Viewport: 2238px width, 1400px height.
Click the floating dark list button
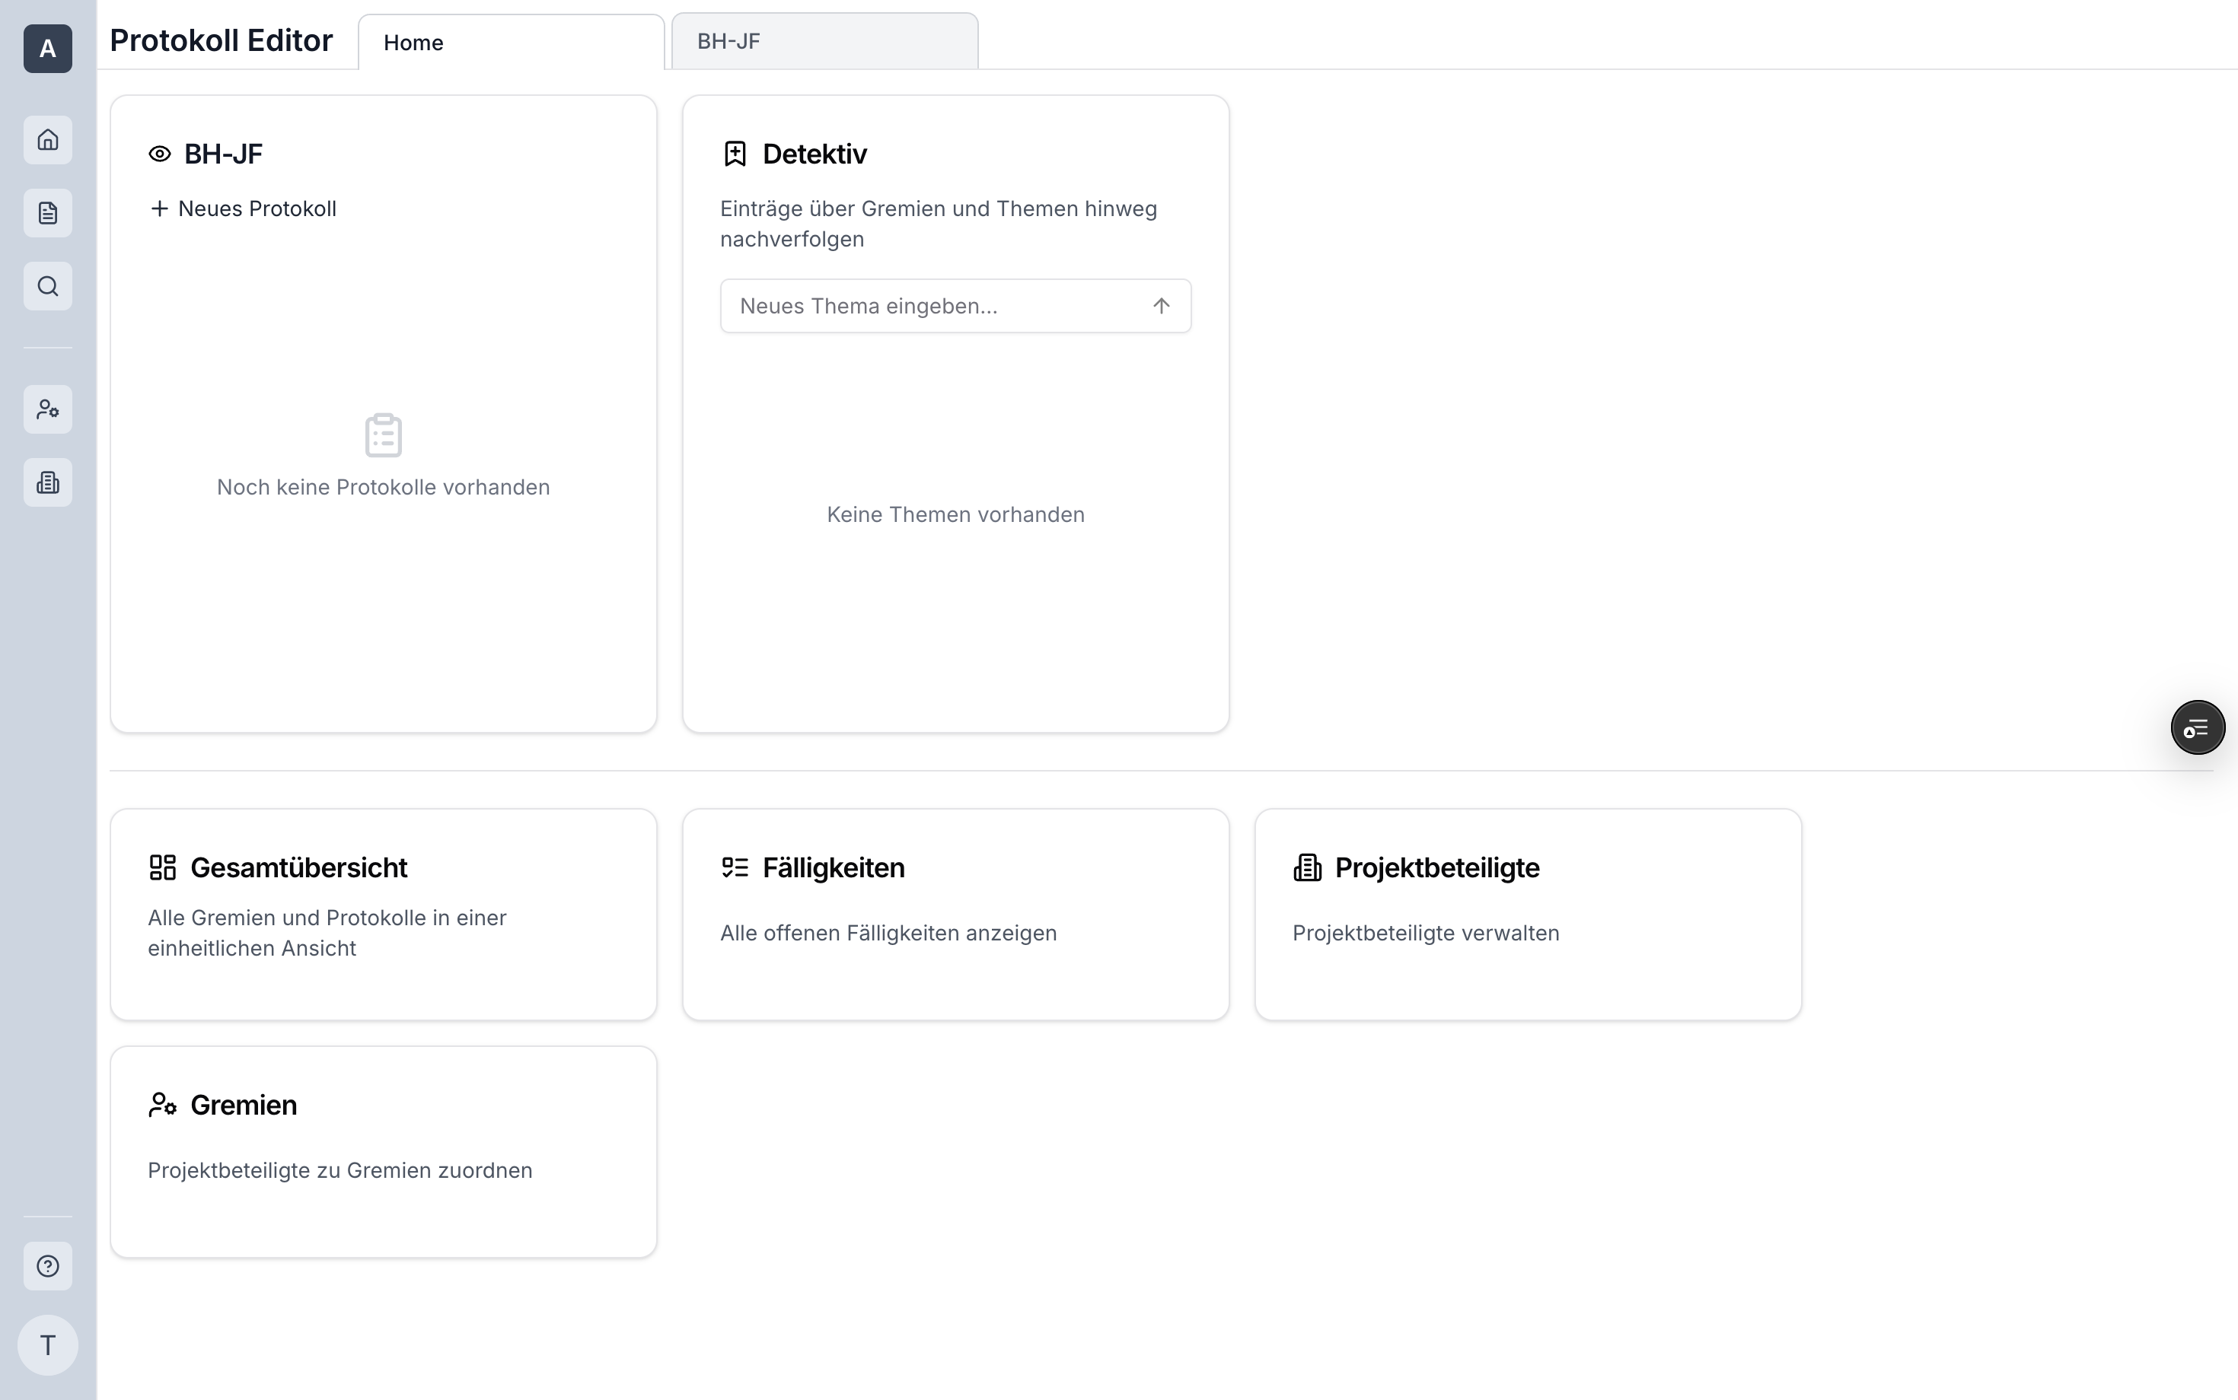[x=2197, y=728]
